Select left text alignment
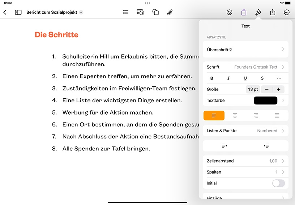This screenshot has width=295, height=205. pos(214,115)
